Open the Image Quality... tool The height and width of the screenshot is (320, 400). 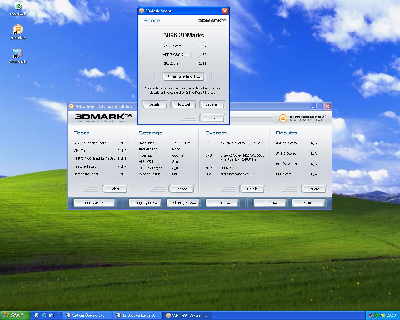[146, 203]
